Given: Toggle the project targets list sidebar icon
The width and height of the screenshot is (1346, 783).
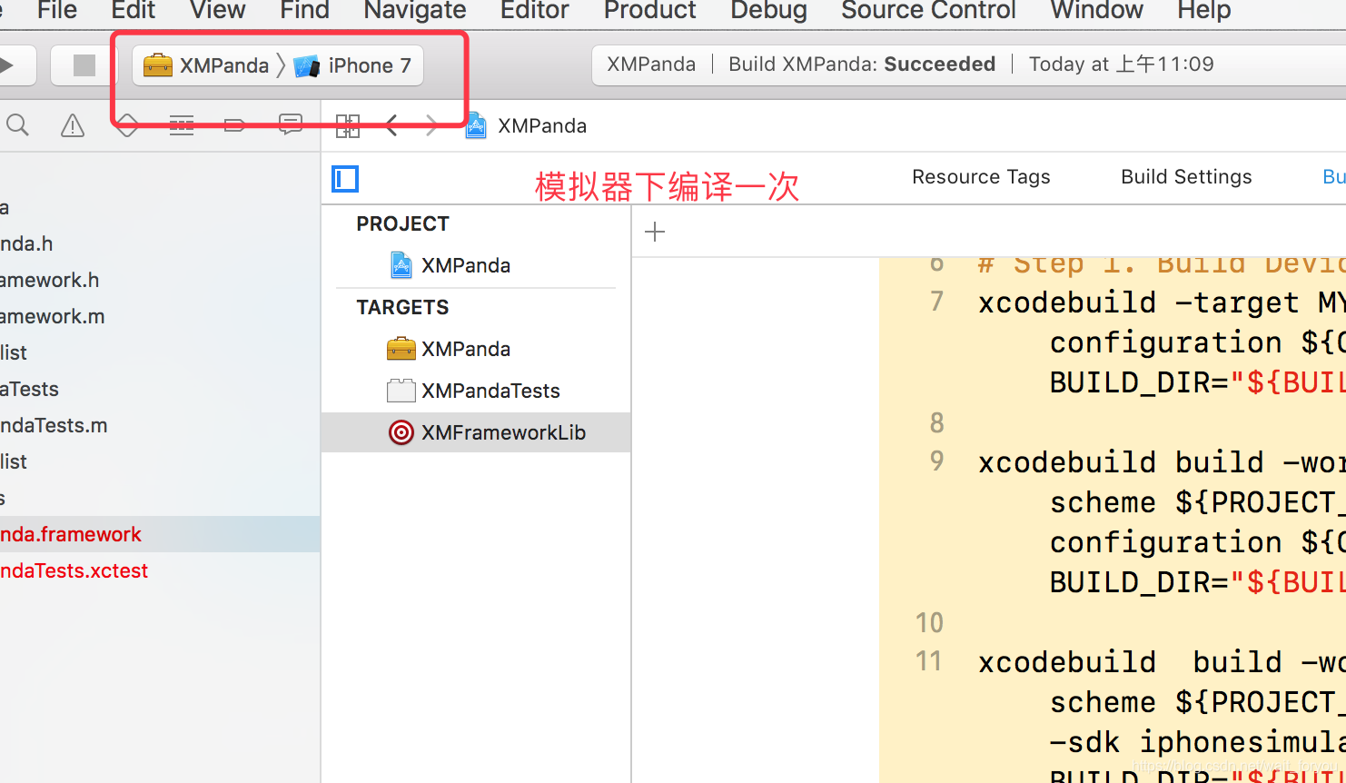Looking at the screenshot, I should coord(345,179).
